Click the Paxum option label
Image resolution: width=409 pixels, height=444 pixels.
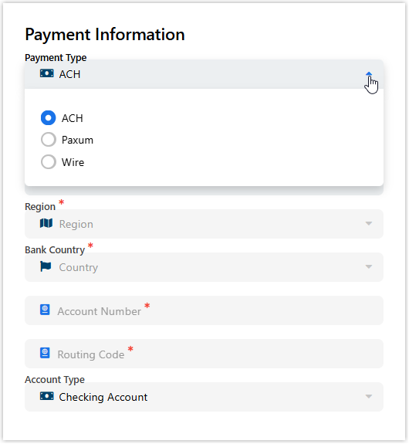(x=77, y=140)
